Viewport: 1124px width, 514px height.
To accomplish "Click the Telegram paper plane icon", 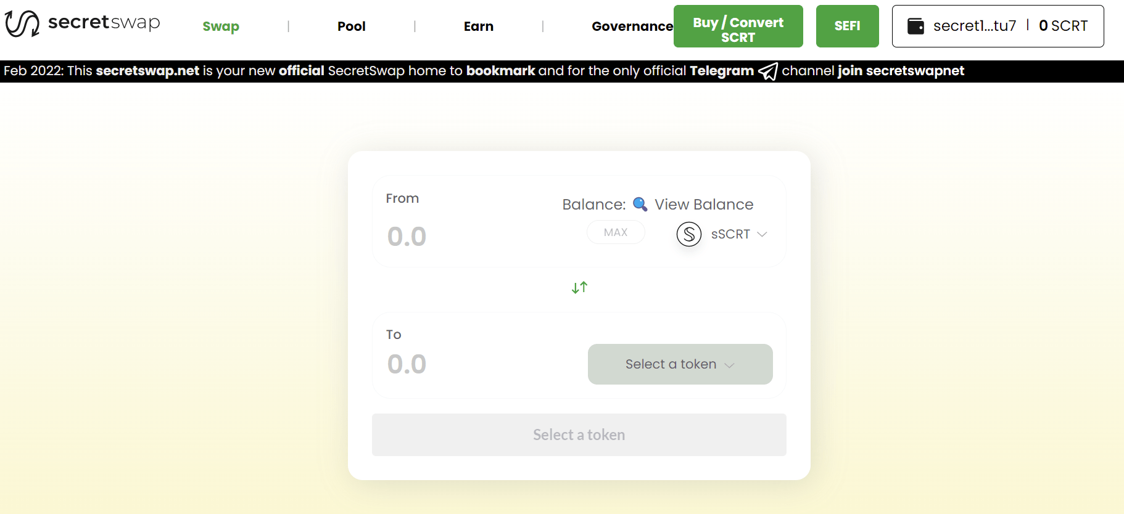I will pos(767,71).
